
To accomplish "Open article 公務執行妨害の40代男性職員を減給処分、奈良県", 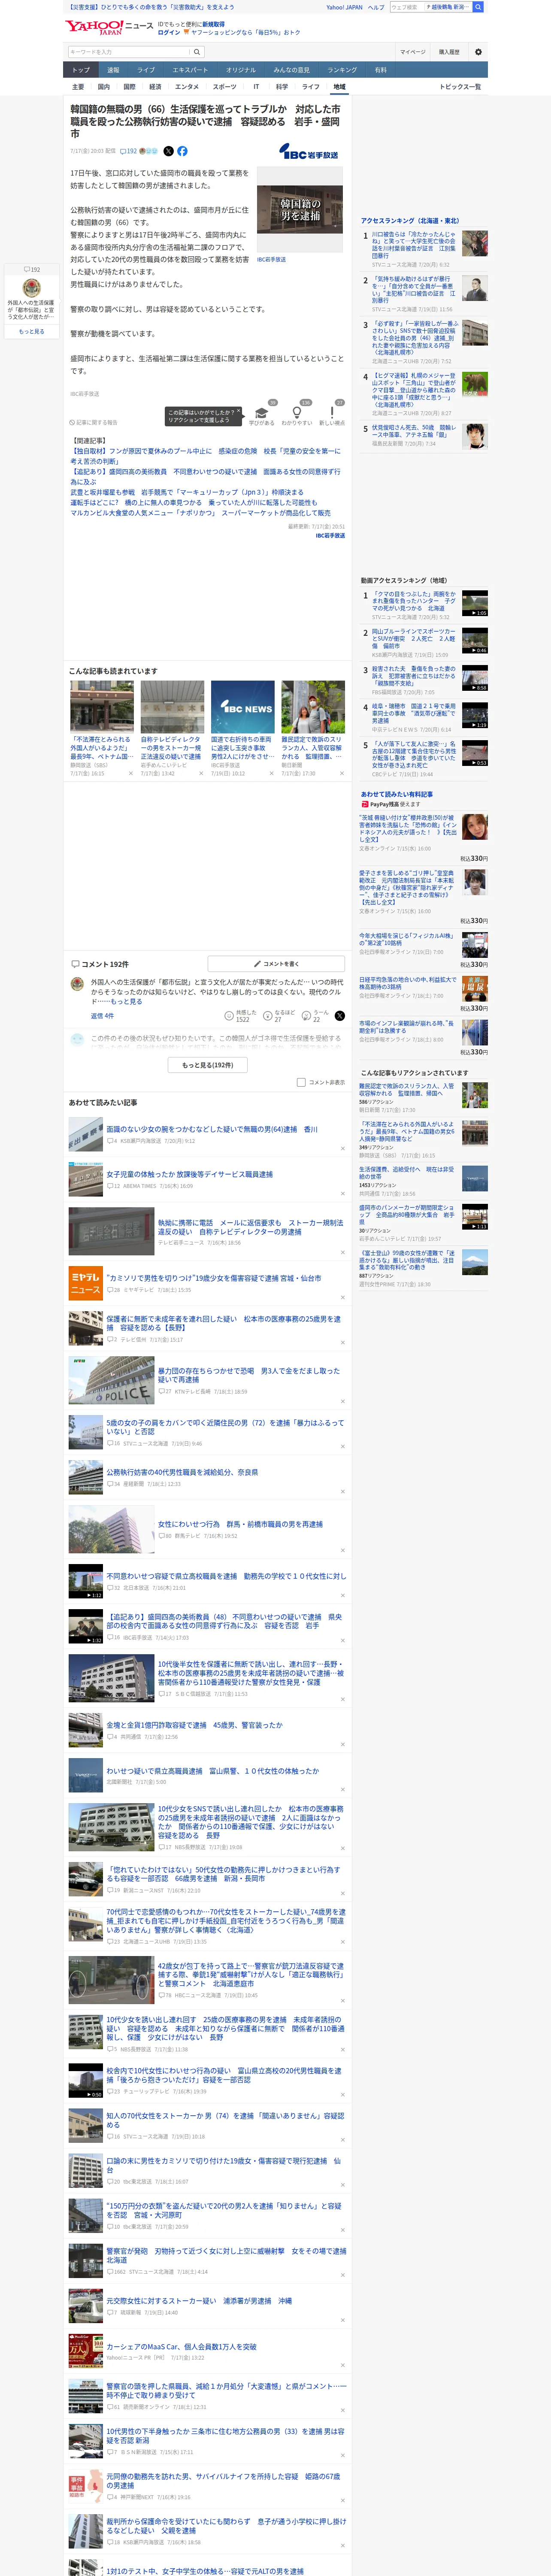I will tap(182, 1472).
